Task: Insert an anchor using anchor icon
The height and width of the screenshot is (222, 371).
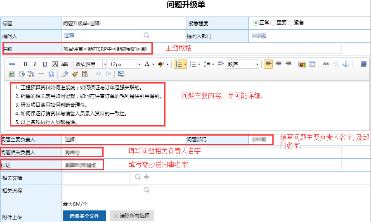Action: tap(346, 64)
